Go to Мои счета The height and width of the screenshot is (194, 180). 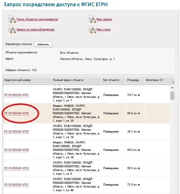pos(103,29)
